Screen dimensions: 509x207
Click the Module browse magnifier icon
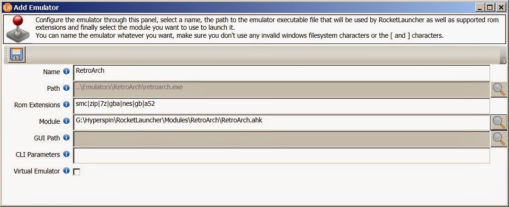coord(498,122)
